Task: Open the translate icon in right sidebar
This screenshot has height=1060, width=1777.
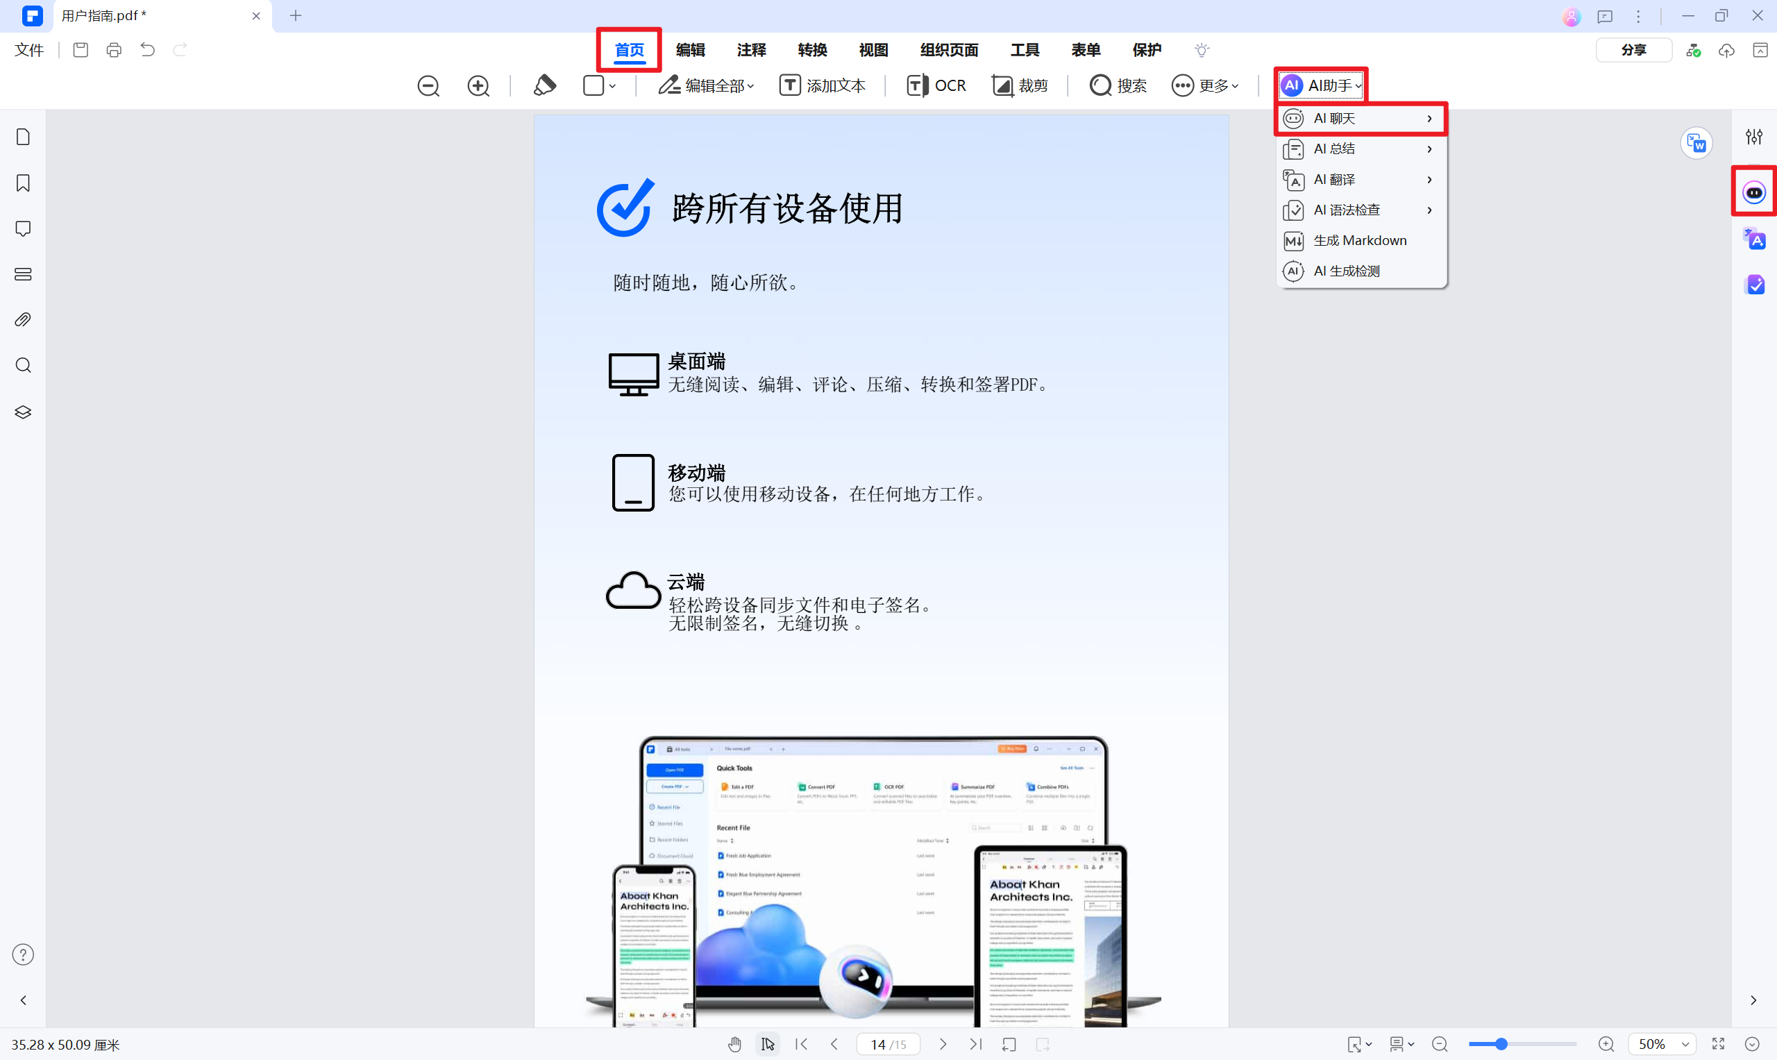Action: [1754, 239]
